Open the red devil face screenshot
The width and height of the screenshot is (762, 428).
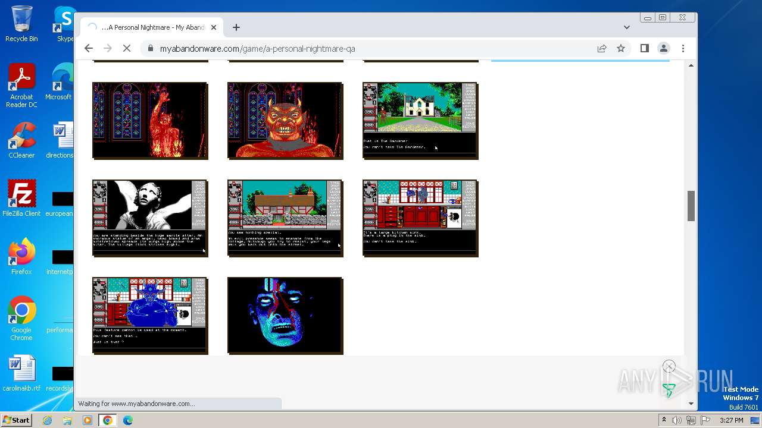click(x=285, y=121)
